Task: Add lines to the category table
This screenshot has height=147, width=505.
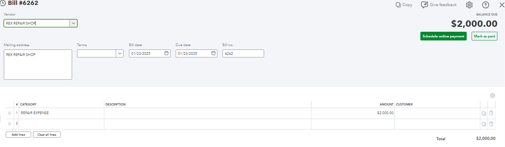Action: pyautogui.click(x=18, y=135)
